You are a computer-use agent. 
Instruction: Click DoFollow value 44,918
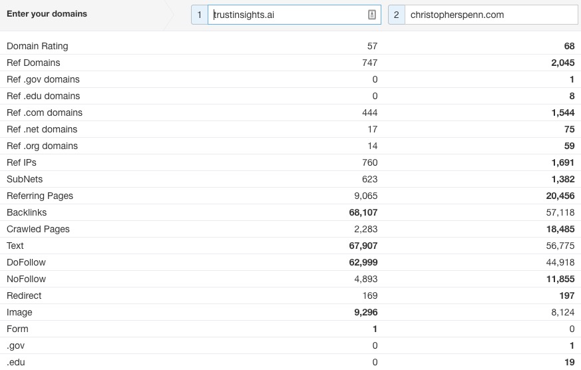(x=560, y=263)
